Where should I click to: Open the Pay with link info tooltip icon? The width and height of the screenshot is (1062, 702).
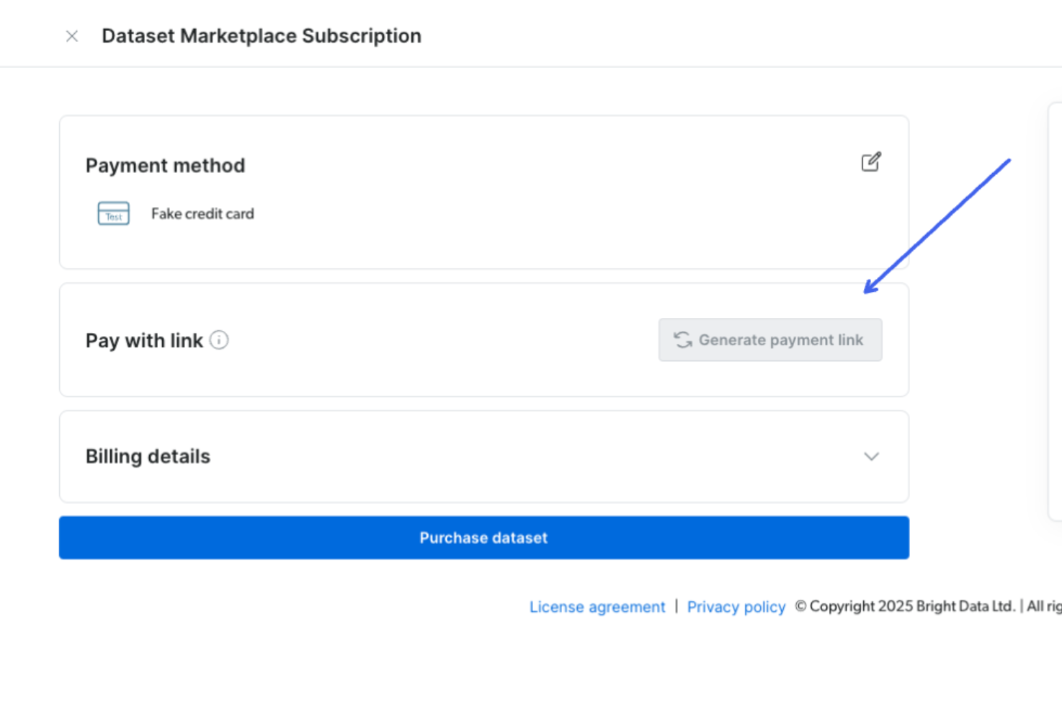[219, 340]
